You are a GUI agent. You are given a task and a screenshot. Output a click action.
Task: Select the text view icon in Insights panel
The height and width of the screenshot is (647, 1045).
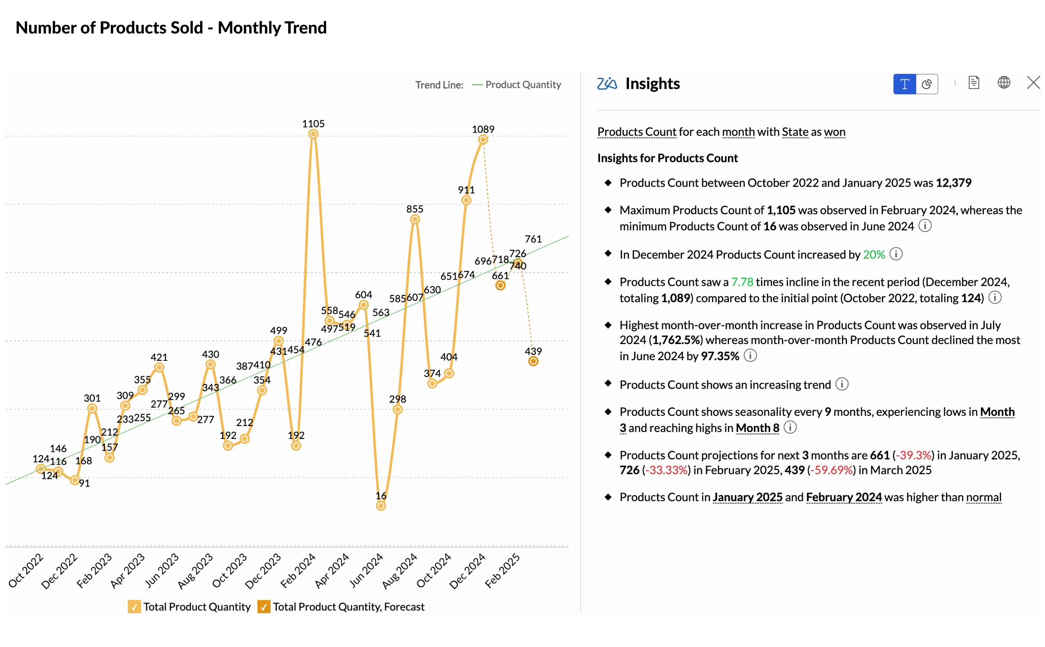click(905, 84)
